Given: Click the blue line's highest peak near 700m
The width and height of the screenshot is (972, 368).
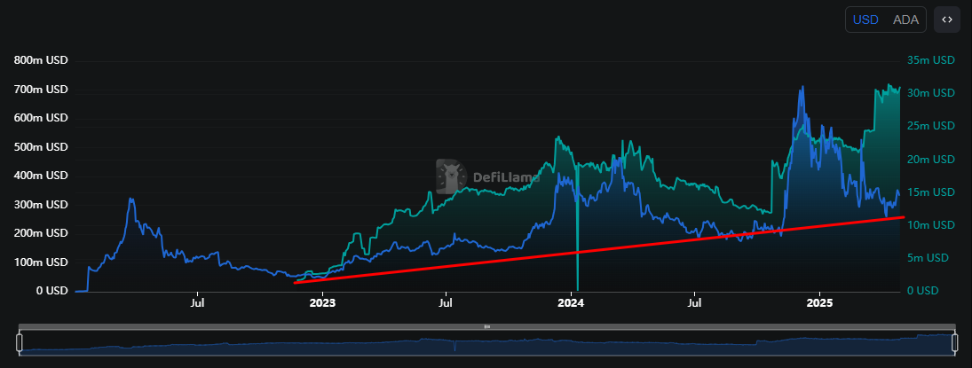Looking at the screenshot, I should 802,88.
